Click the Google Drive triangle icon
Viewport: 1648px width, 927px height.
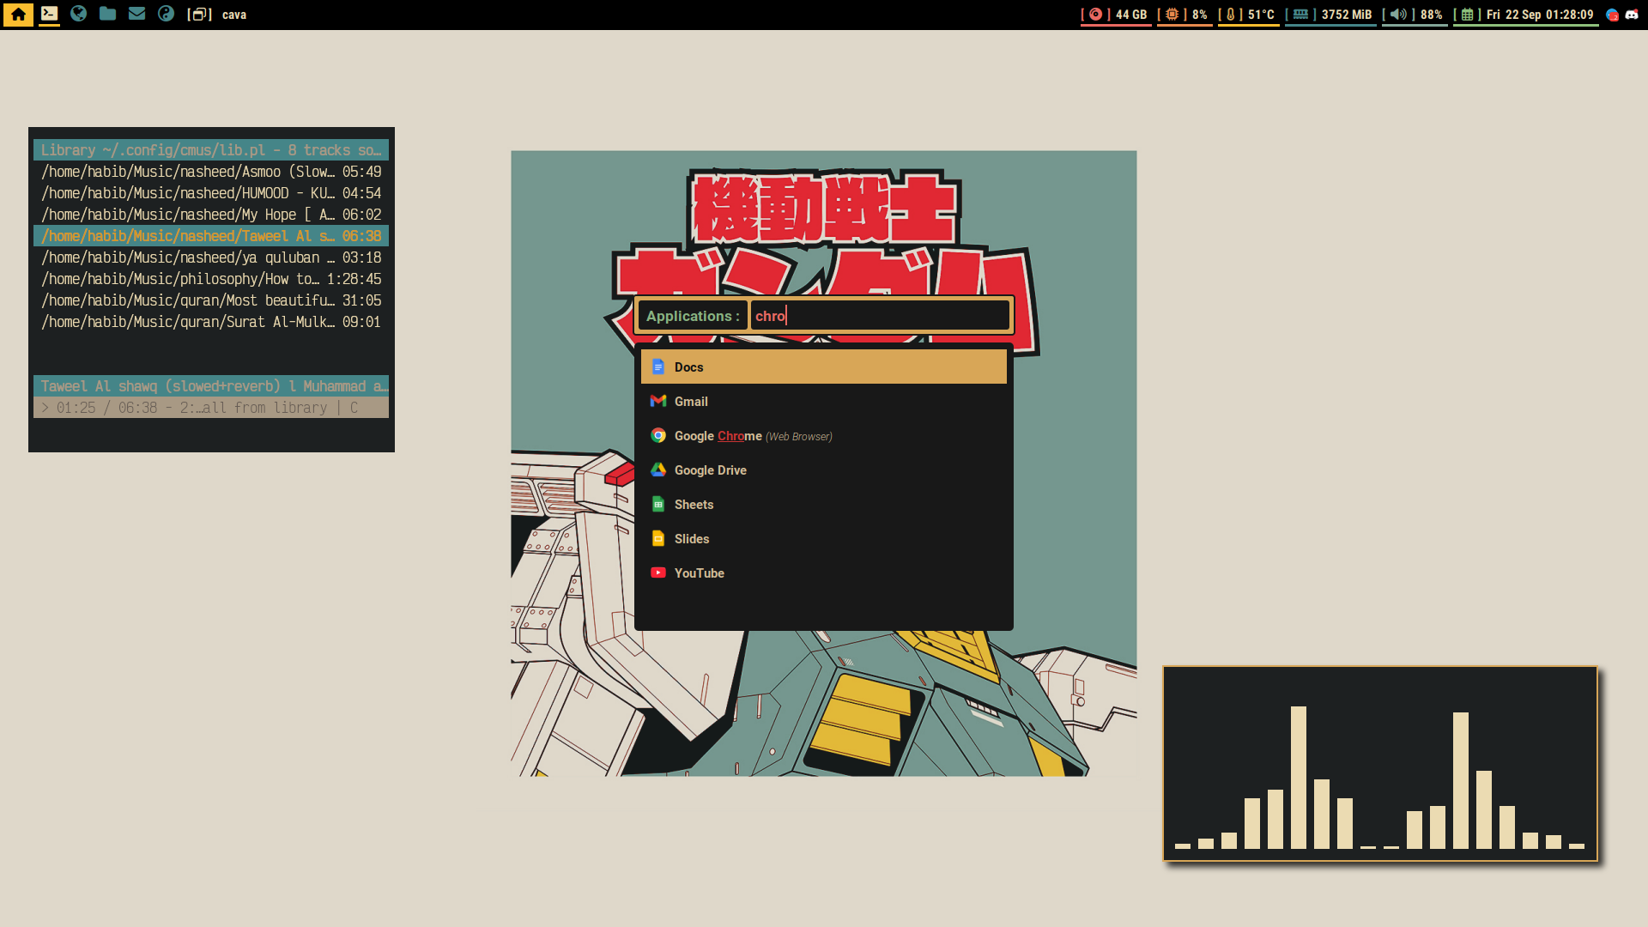point(658,470)
